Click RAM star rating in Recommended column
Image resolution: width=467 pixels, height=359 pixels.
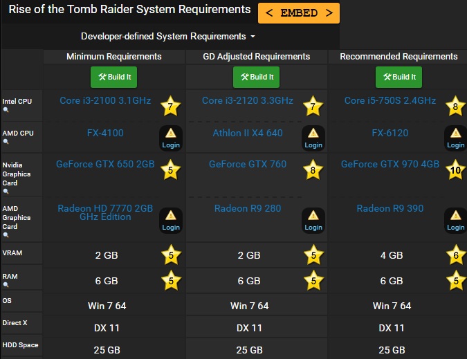pyautogui.click(x=456, y=280)
